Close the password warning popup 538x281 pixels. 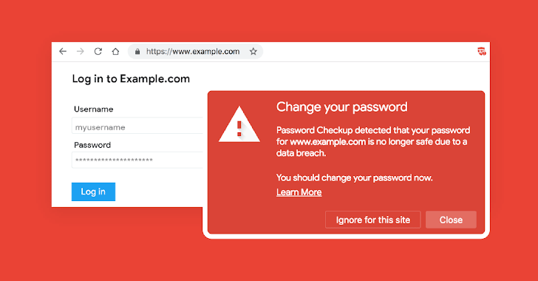click(451, 220)
